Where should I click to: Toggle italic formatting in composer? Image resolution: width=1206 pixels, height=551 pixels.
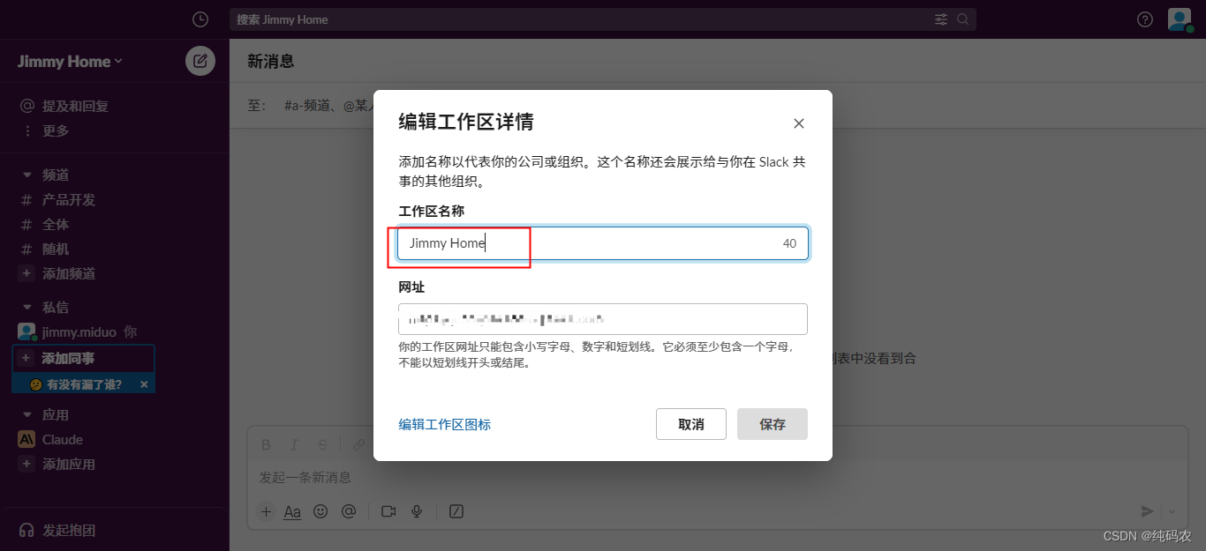pos(295,444)
